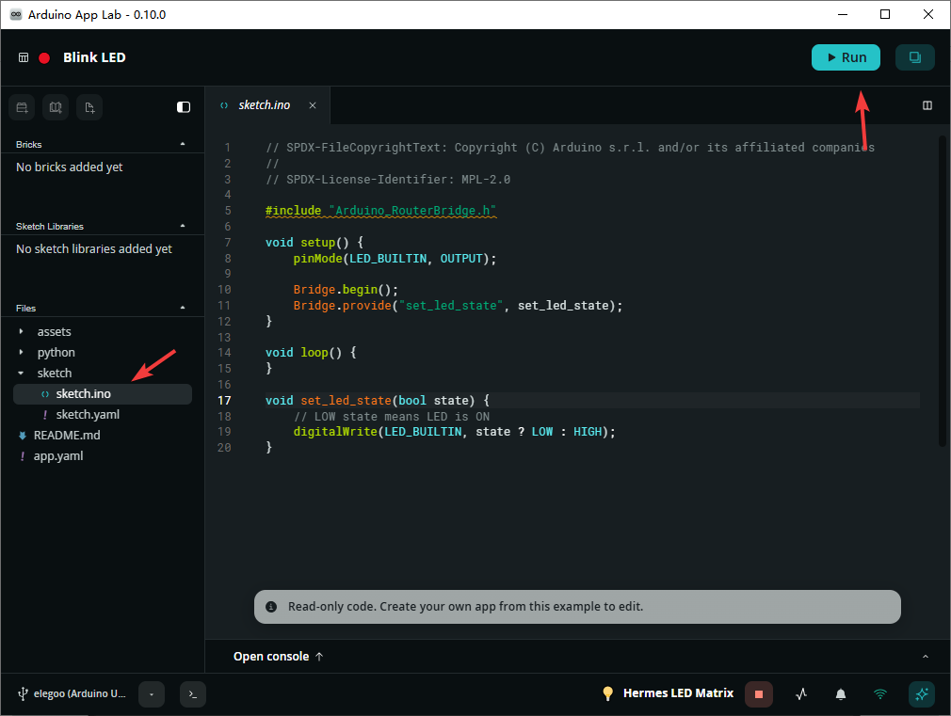Click the code icon on sketch.ino tab
The height and width of the screenshot is (716, 951).
tap(224, 105)
